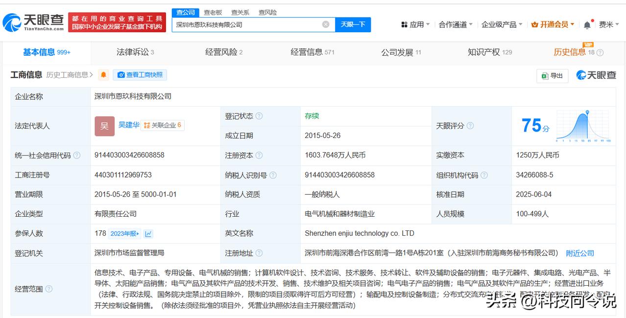Click the 75分 TianYan score
The image size is (626, 318).
click(535, 126)
